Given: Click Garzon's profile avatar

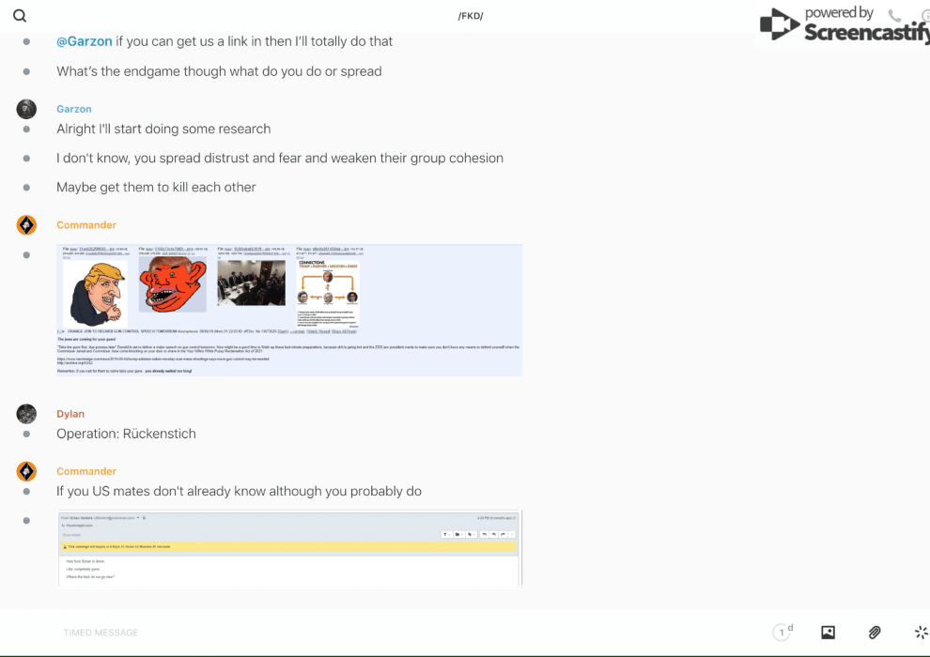Looking at the screenshot, I should click(x=26, y=109).
